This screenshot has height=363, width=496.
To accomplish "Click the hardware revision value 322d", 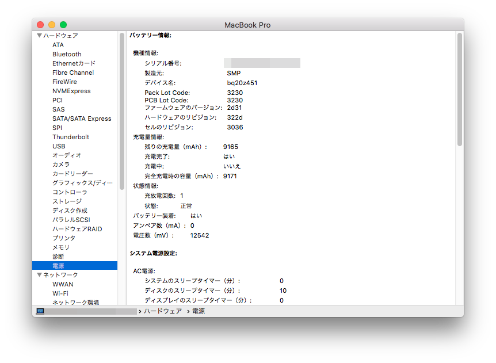I will [235, 117].
